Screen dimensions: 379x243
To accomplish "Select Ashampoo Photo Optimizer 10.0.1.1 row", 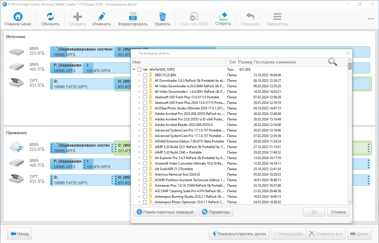I will coord(239,202).
